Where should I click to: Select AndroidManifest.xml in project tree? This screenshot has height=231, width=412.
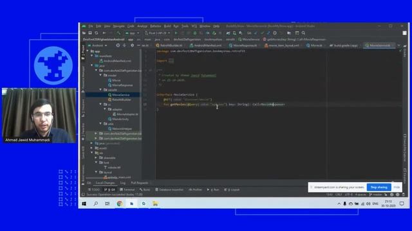tap(116, 61)
